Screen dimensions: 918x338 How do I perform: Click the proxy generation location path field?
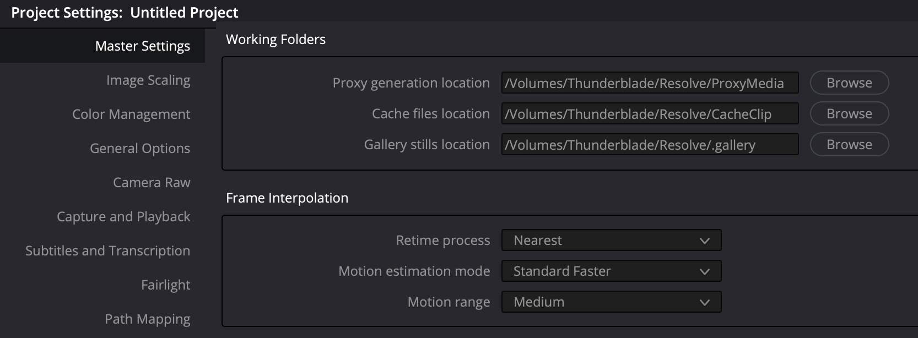[649, 83]
